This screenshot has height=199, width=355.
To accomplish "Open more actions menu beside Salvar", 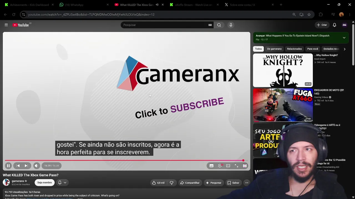I will (x=247, y=183).
